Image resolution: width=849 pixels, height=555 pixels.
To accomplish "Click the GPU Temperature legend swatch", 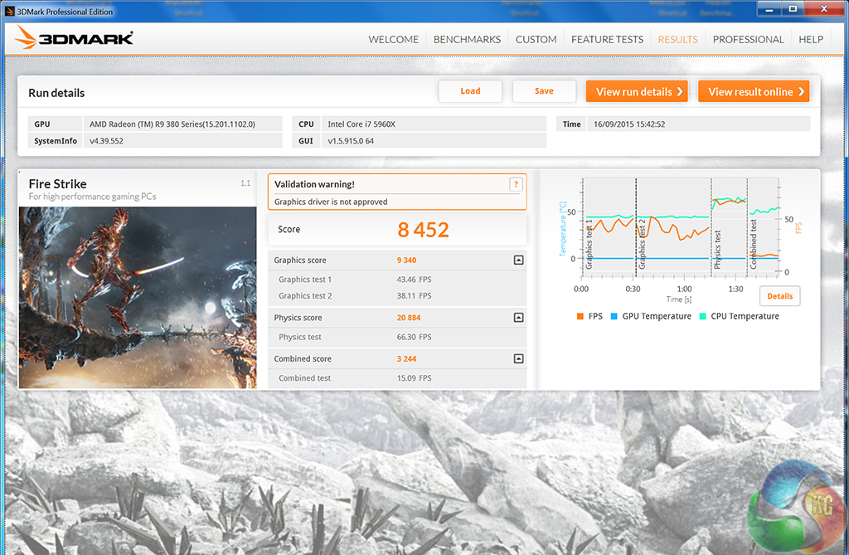I will tap(614, 317).
